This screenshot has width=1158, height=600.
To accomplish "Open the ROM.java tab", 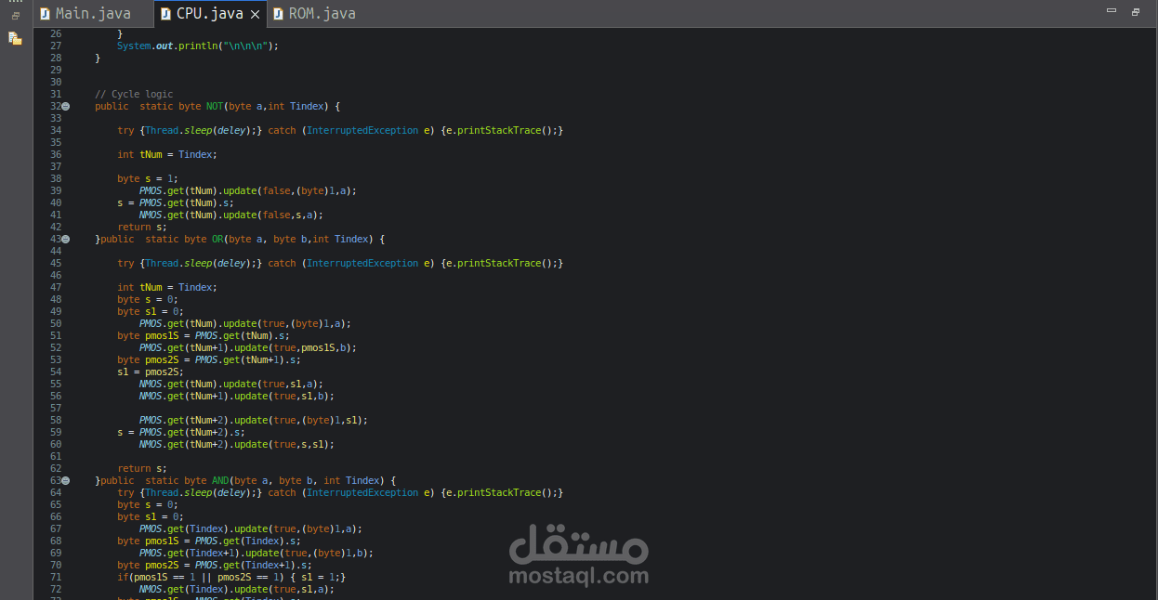I will [x=314, y=14].
